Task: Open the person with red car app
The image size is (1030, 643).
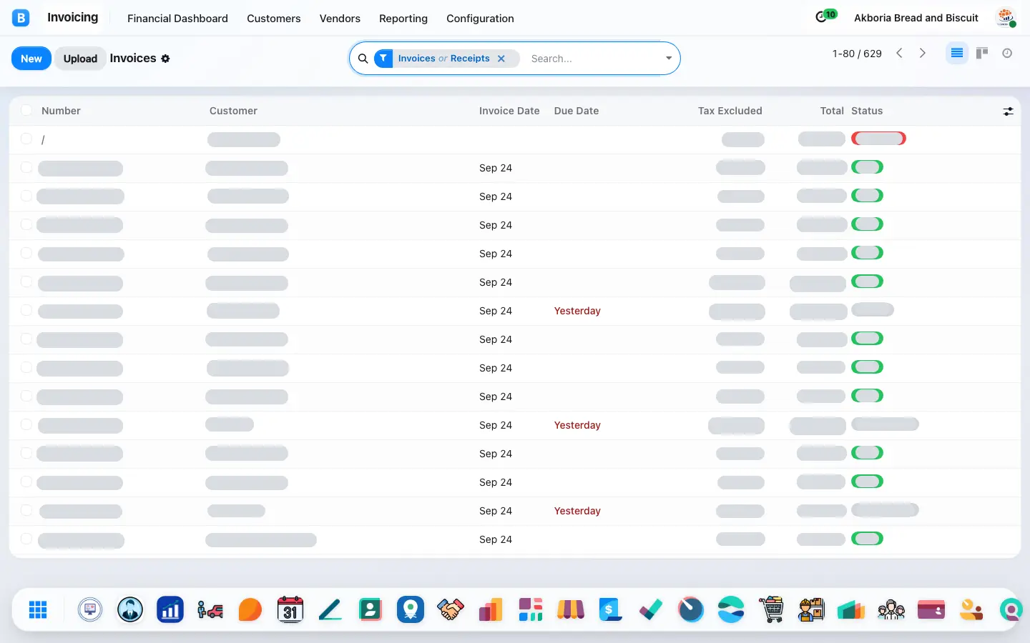Action: [210, 609]
